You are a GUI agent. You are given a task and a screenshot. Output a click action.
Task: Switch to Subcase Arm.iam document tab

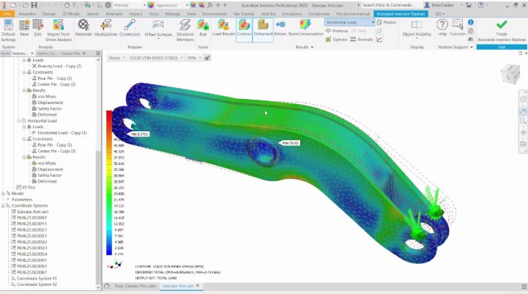tap(178, 286)
